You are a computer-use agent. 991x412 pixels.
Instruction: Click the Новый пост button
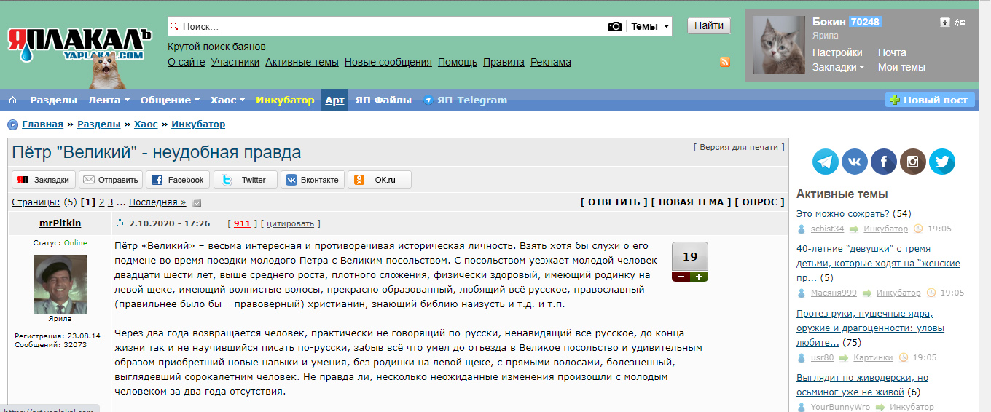click(930, 100)
